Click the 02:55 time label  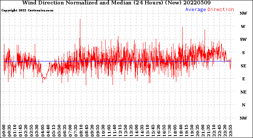pos(32,131)
